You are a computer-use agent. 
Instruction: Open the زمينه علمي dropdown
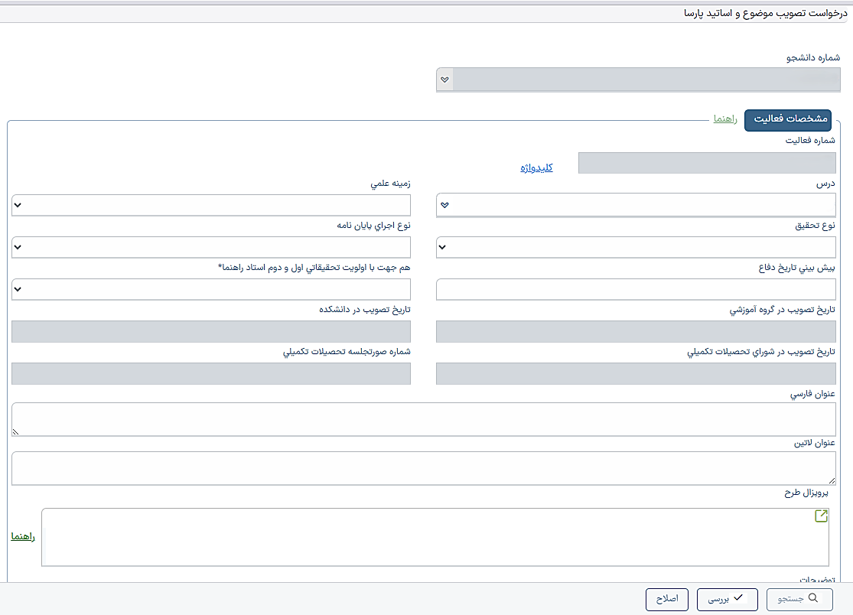tap(211, 205)
